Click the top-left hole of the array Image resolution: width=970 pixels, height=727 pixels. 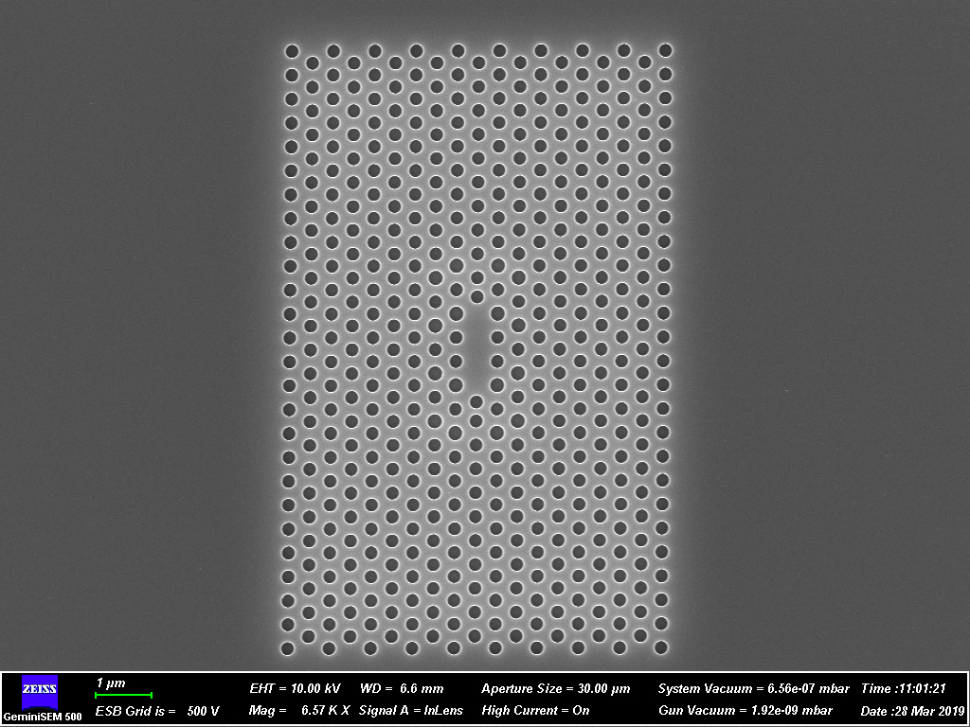click(x=292, y=50)
